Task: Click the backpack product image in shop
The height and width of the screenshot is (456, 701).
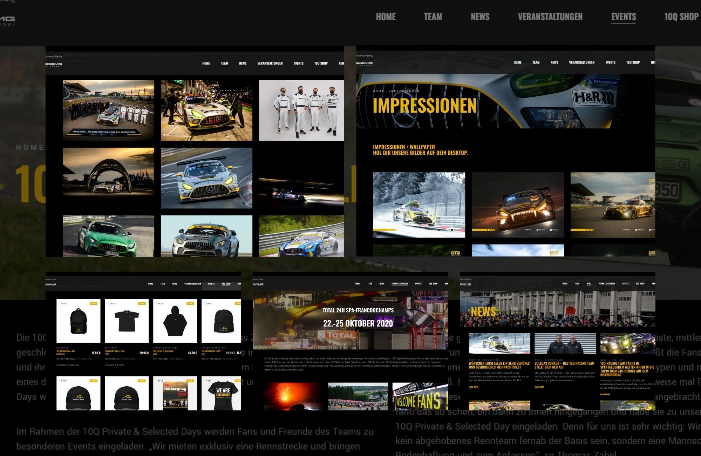Action: pos(78,321)
